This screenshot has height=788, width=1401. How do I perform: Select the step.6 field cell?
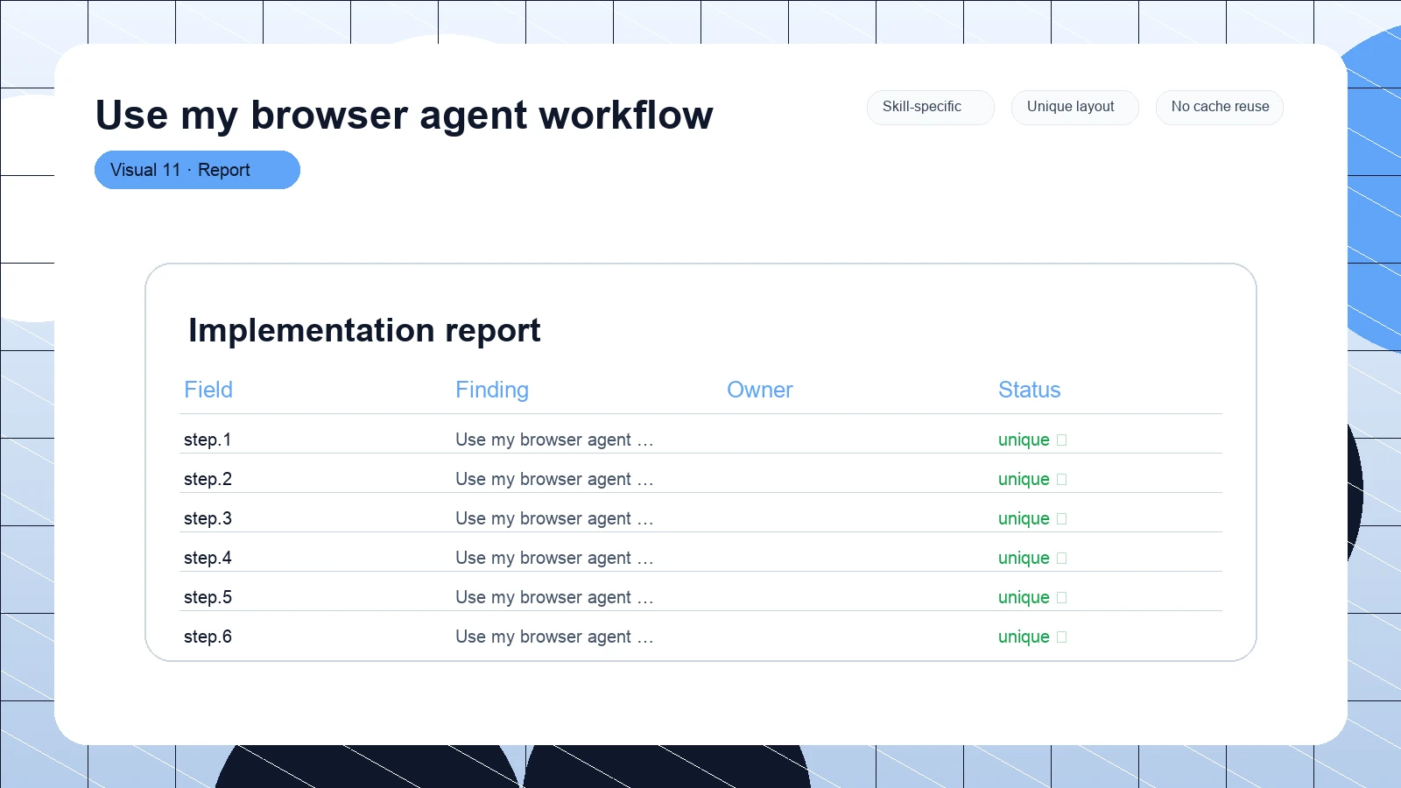coord(208,637)
